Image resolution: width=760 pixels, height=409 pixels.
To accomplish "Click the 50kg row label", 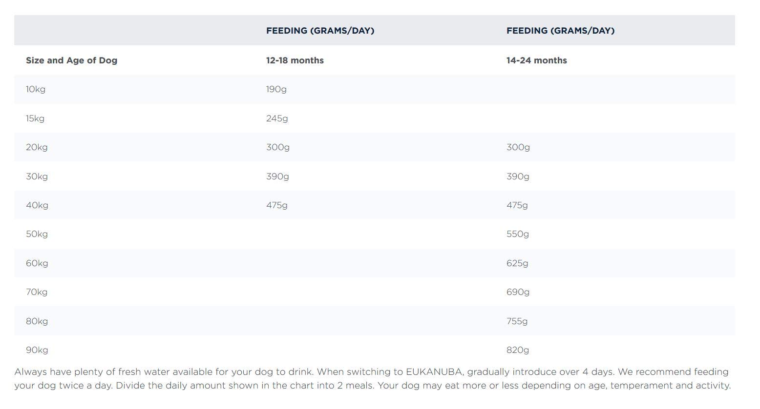I will 37,234.
